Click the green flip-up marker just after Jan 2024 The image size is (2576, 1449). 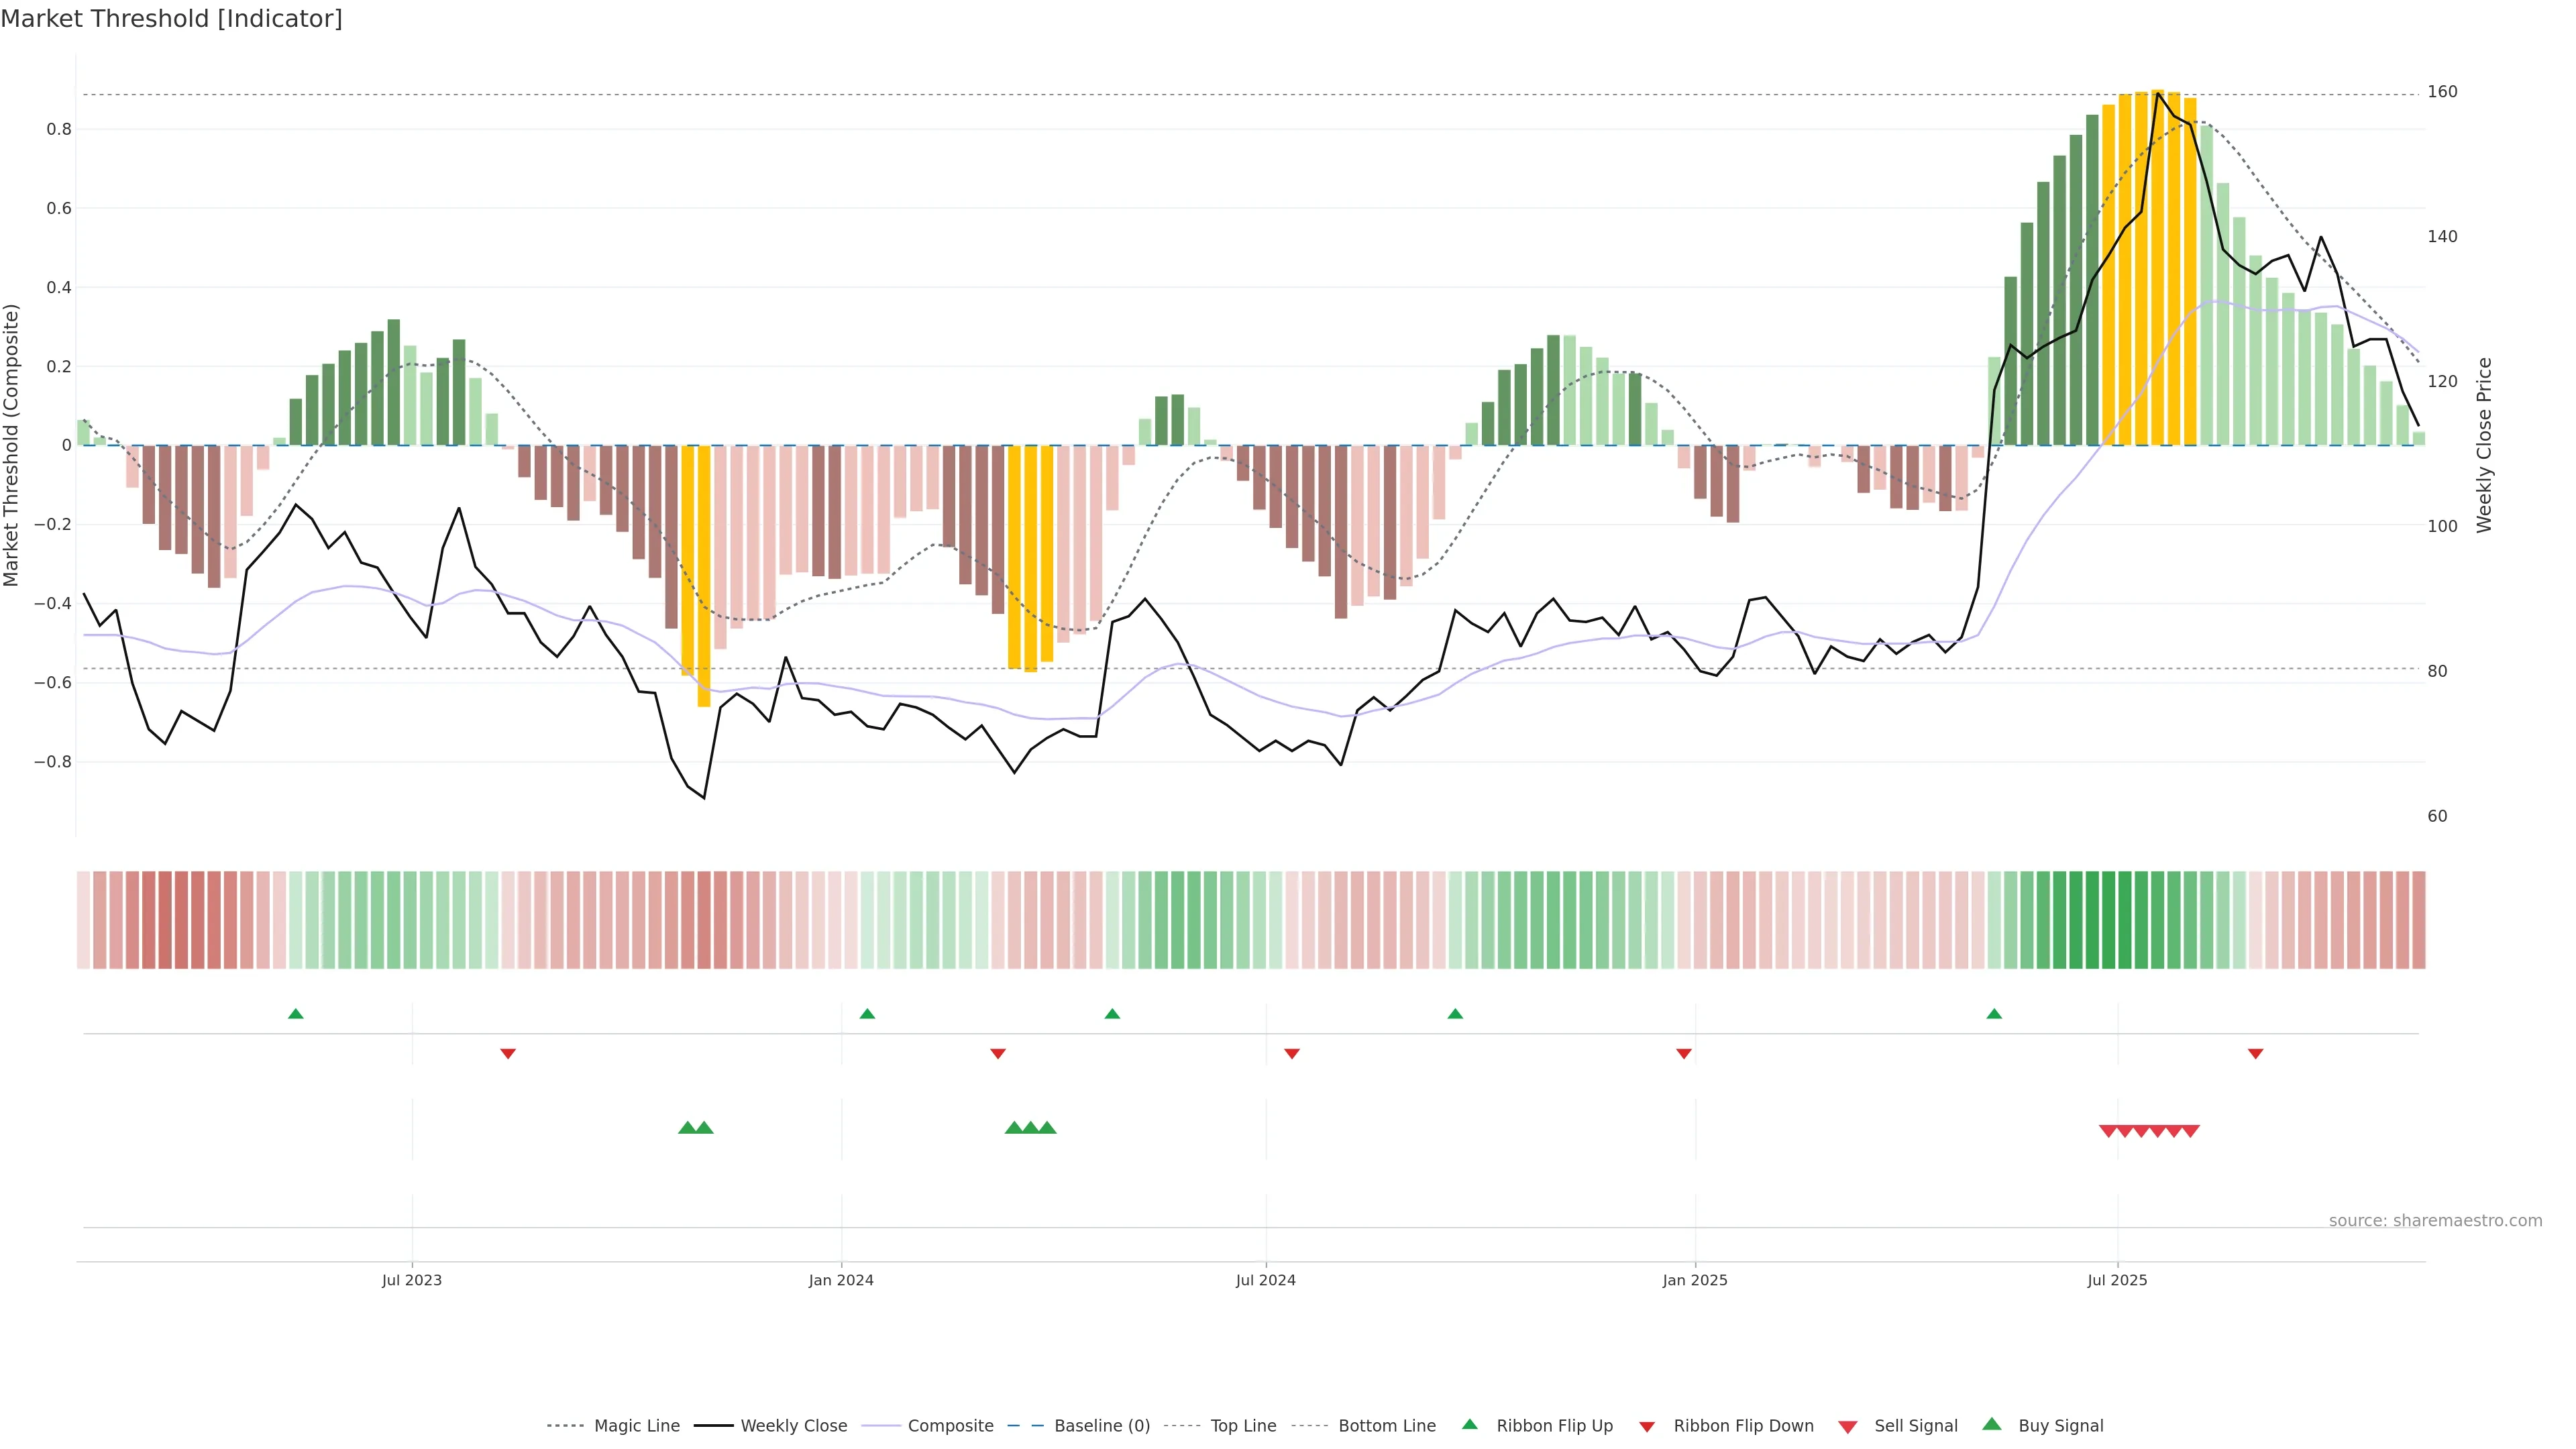coord(867,1014)
